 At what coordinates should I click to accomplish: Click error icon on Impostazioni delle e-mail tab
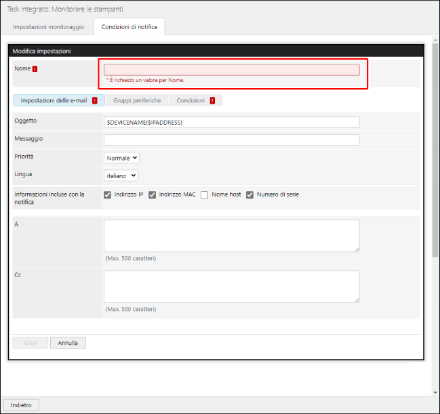[94, 100]
